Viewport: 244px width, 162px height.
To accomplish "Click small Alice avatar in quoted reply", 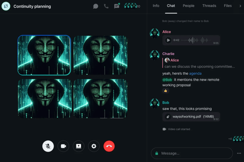I will coord(167,60).
